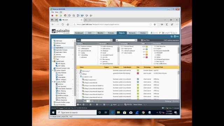This screenshot has width=224, height=126.
Task: Open Microsoft Store from the taskbar
Action: 125,113
